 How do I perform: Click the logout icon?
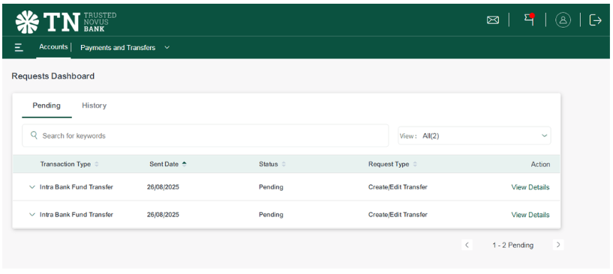[595, 20]
